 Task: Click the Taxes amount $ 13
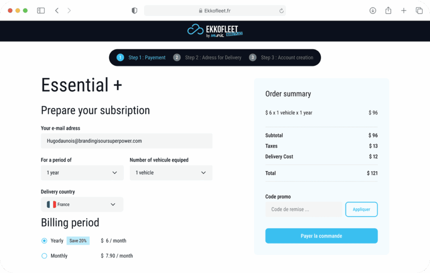click(373, 146)
